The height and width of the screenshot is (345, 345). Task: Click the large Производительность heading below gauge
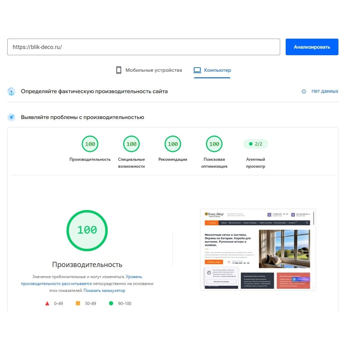click(x=87, y=265)
